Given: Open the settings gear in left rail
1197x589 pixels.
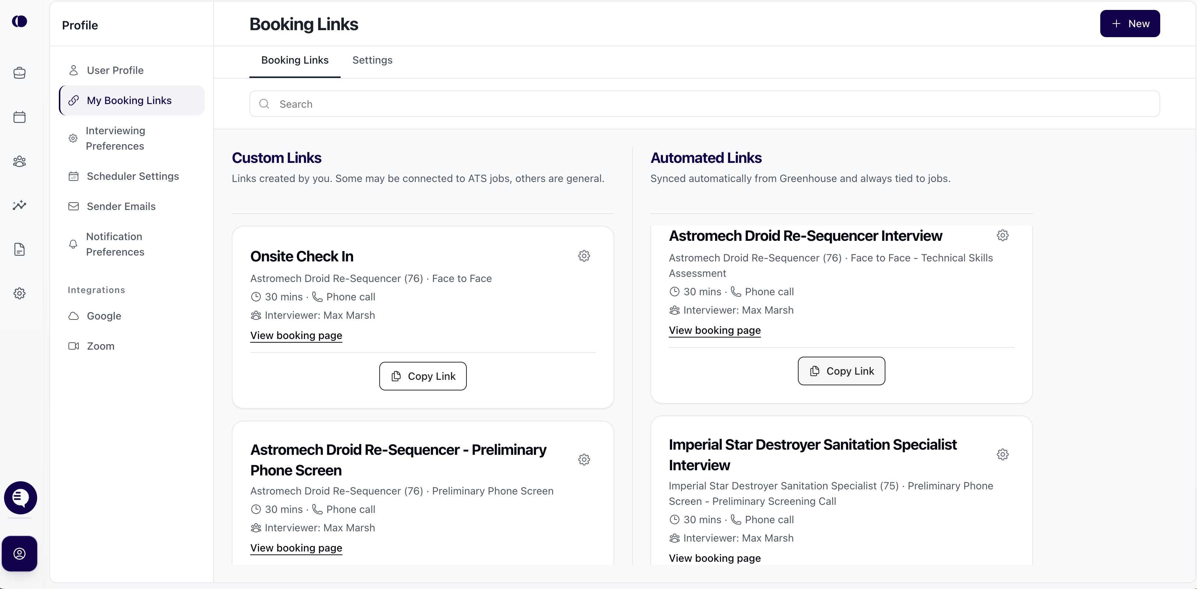Looking at the screenshot, I should coord(19,293).
